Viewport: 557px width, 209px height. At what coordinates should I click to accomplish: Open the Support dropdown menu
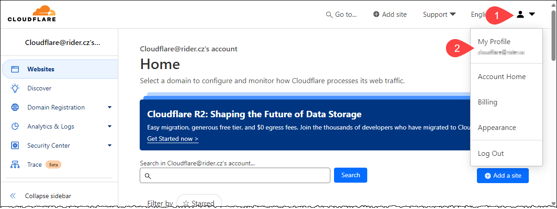(x=439, y=15)
